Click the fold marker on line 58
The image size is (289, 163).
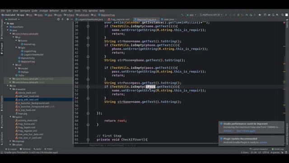88,113
